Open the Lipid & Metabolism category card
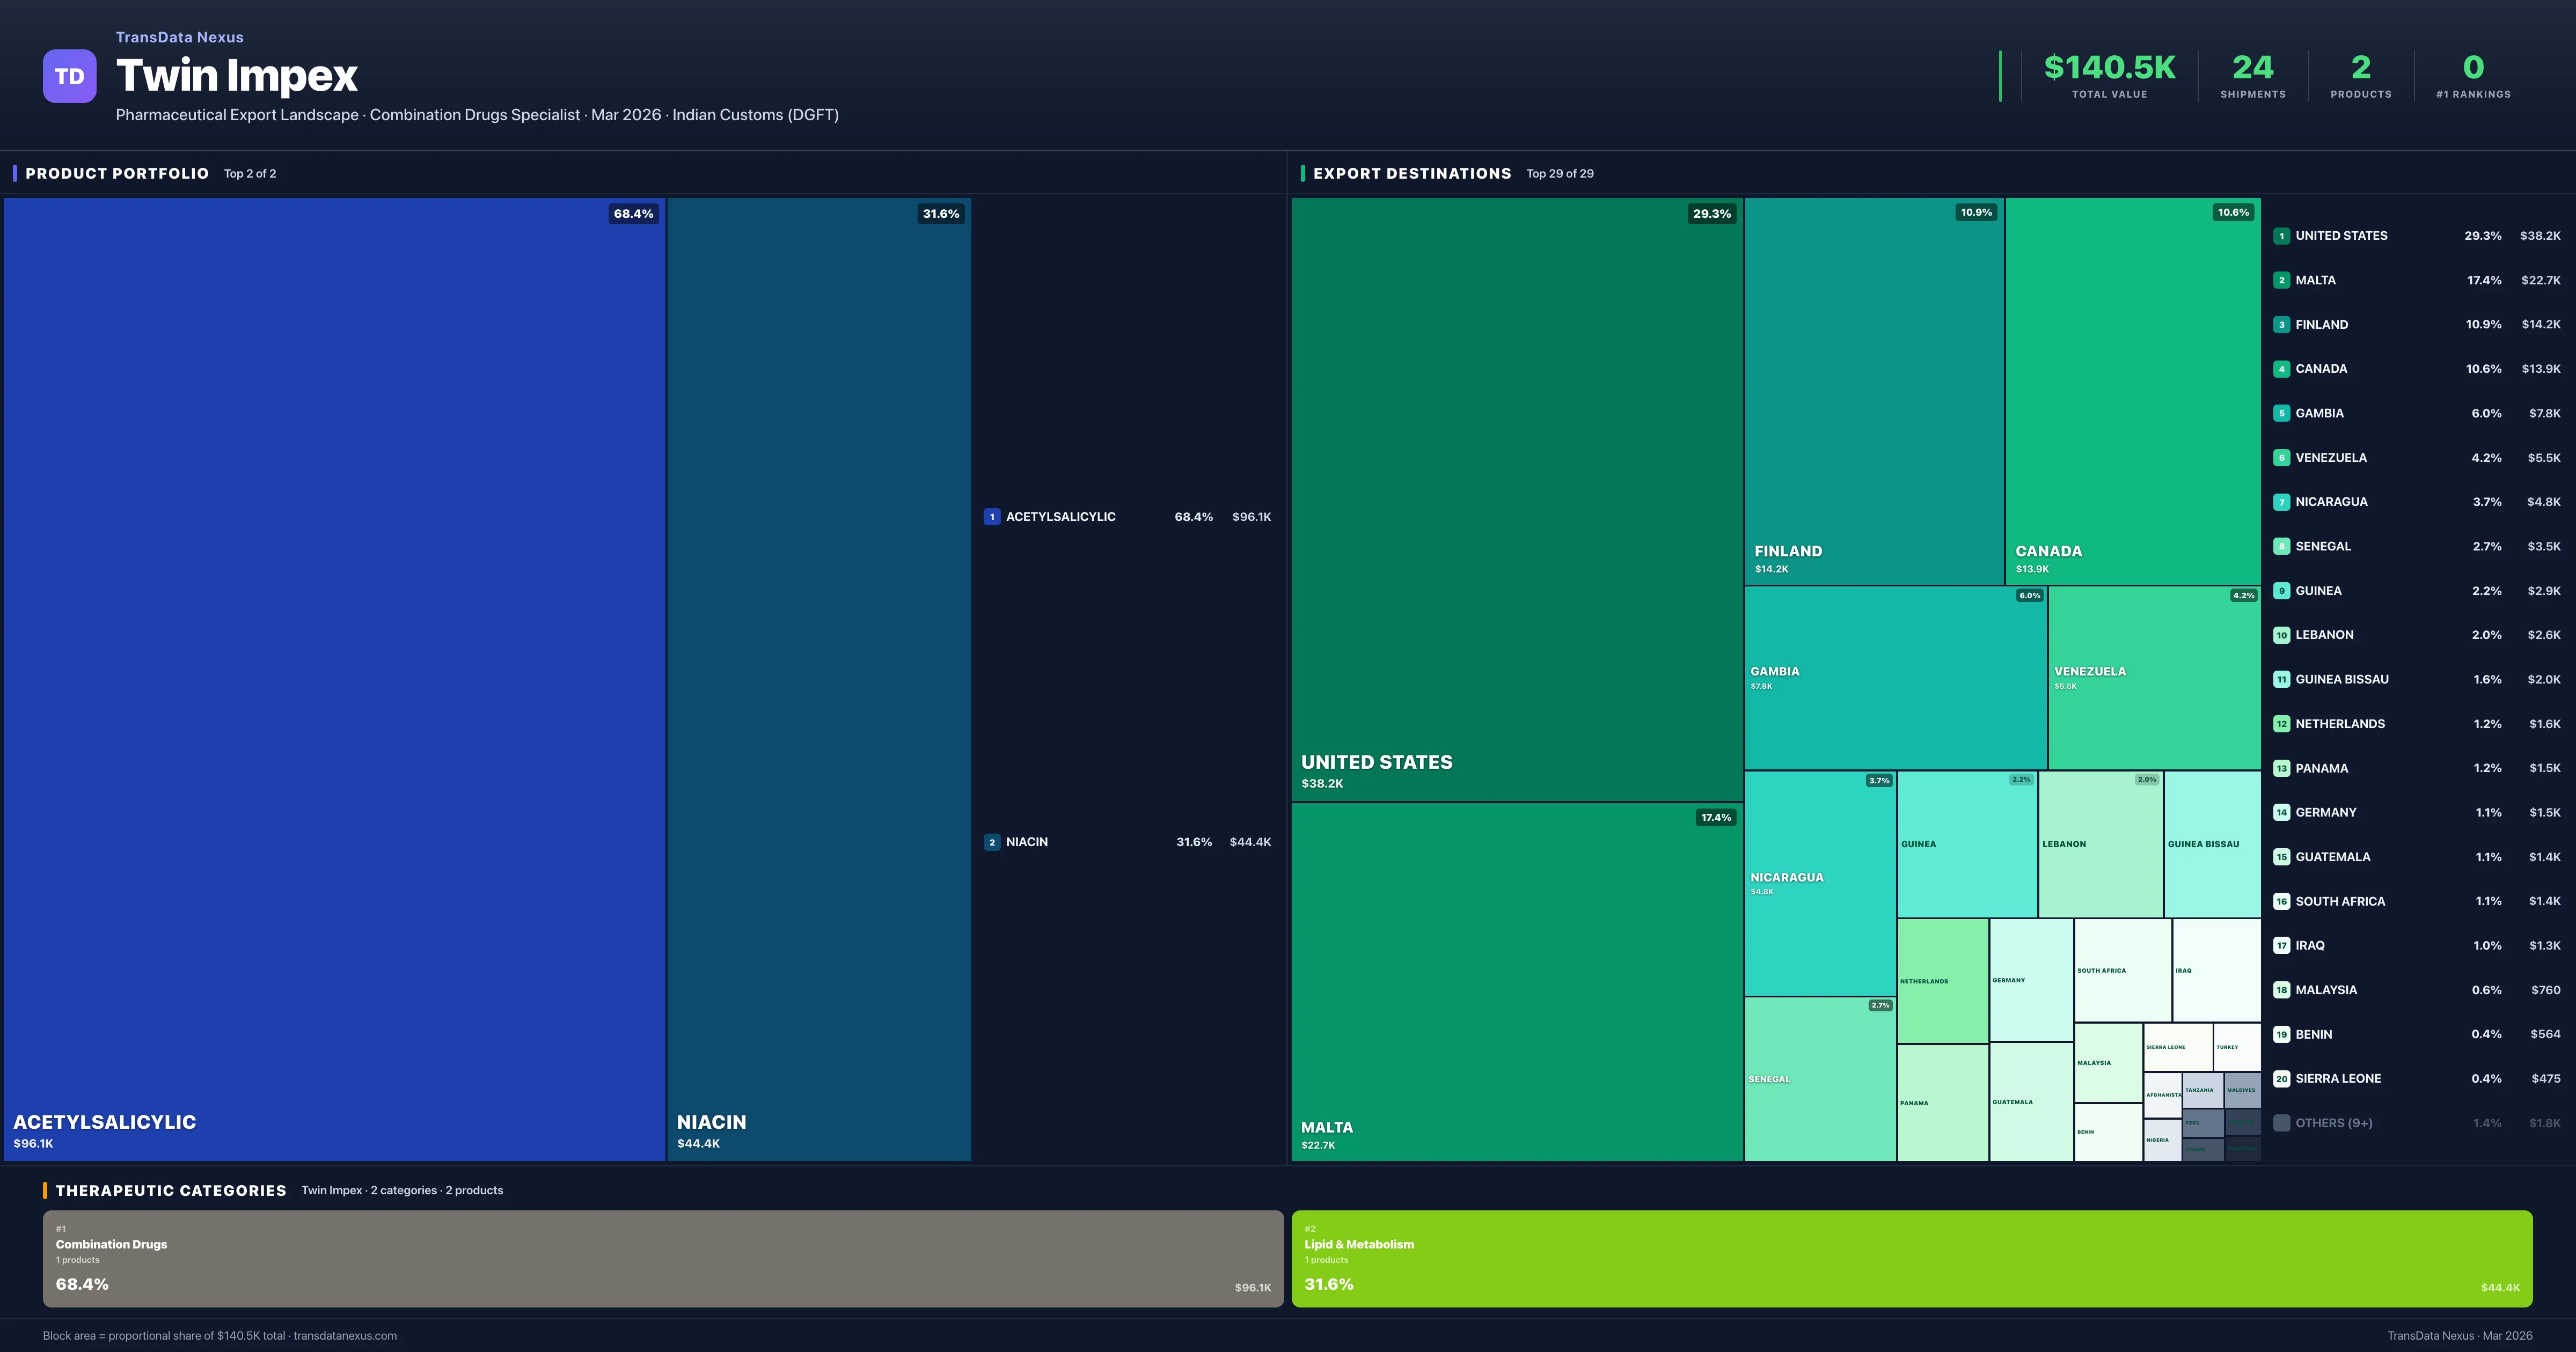Viewport: 2576px width, 1352px height. pos(1911,1258)
